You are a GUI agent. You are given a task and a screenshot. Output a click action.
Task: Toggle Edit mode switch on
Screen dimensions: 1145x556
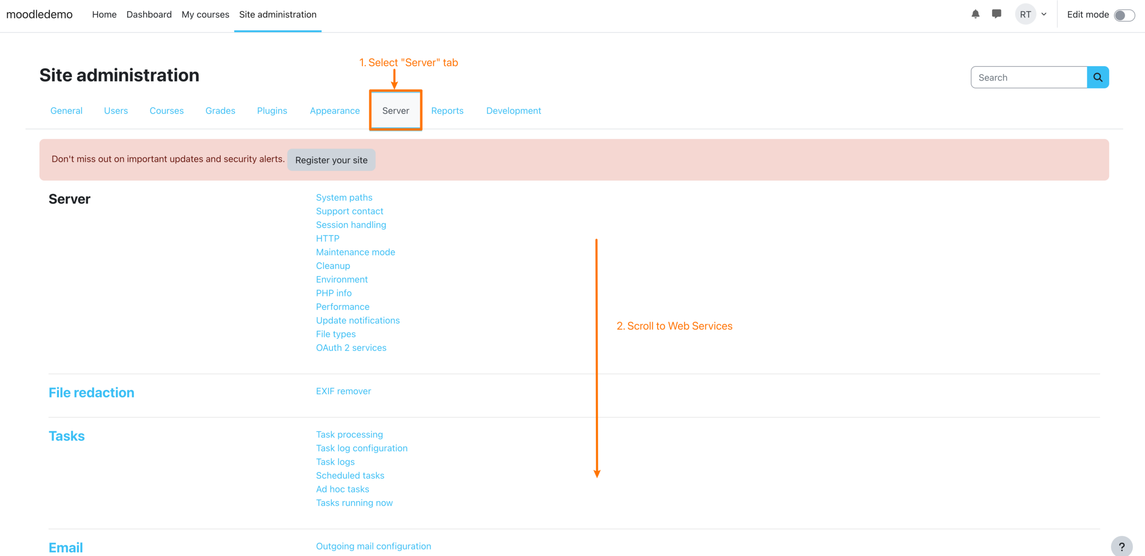pos(1124,15)
